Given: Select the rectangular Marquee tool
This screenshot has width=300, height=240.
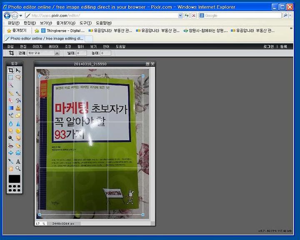Looking at the screenshot, I should point(11,77).
